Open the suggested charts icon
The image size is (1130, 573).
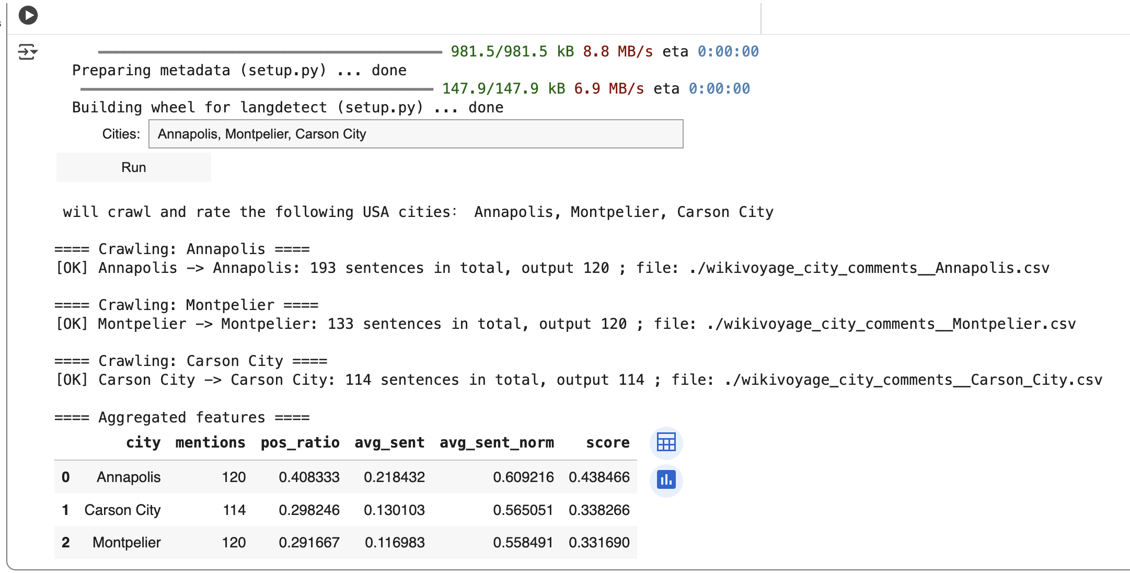(x=666, y=479)
